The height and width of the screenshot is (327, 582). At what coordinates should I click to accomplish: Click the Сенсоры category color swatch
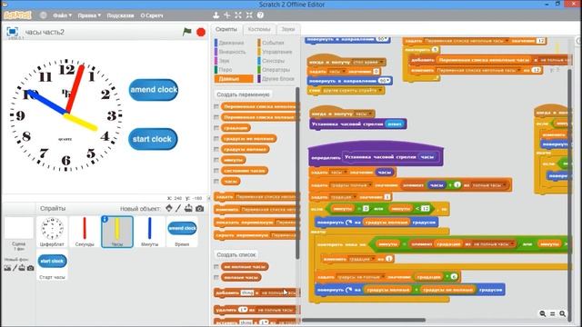click(x=259, y=61)
